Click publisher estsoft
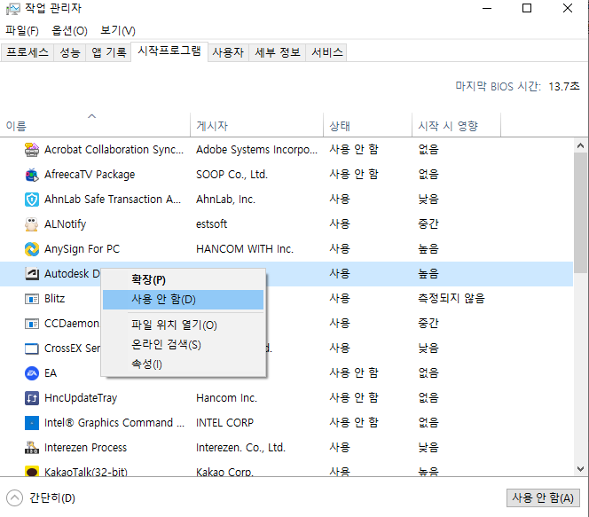 tap(211, 224)
